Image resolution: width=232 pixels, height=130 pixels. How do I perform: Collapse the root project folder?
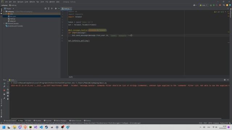pos(4,11)
